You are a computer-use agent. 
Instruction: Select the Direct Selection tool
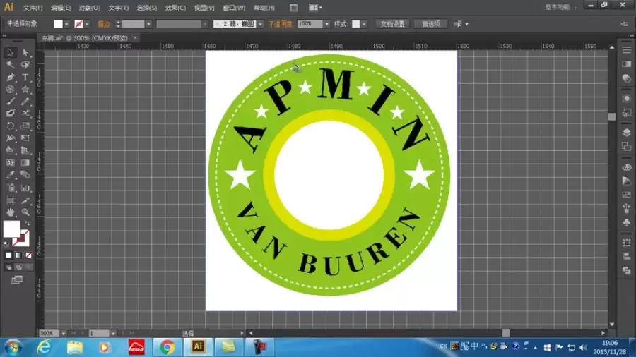coord(25,52)
